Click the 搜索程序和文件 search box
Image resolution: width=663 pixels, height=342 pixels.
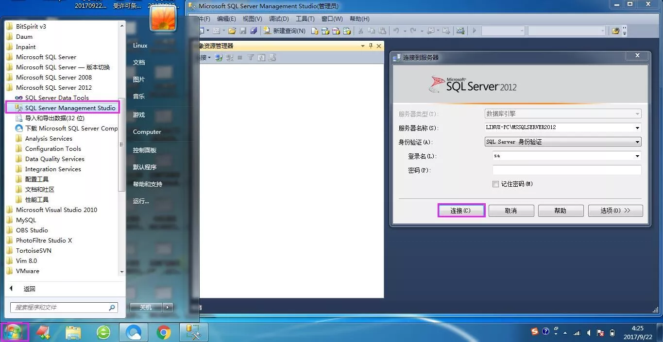click(x=64, y=308)
